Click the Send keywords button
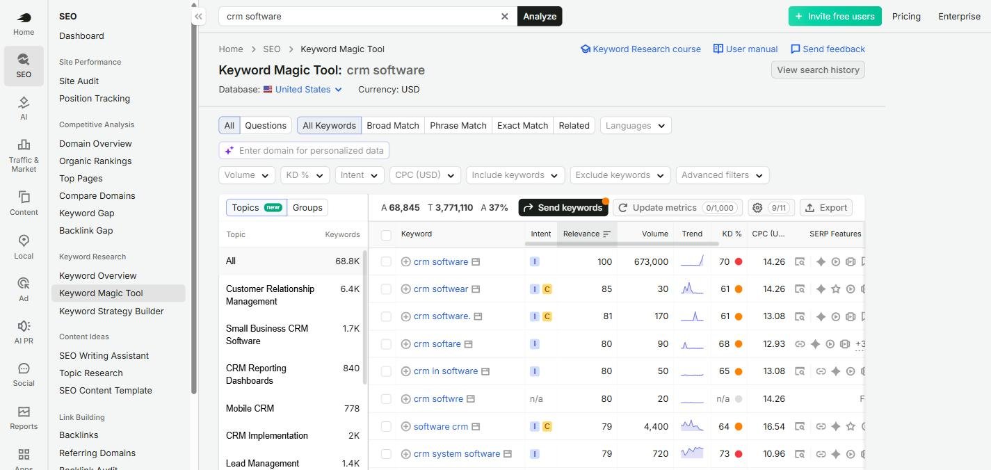 click(563, 207)
